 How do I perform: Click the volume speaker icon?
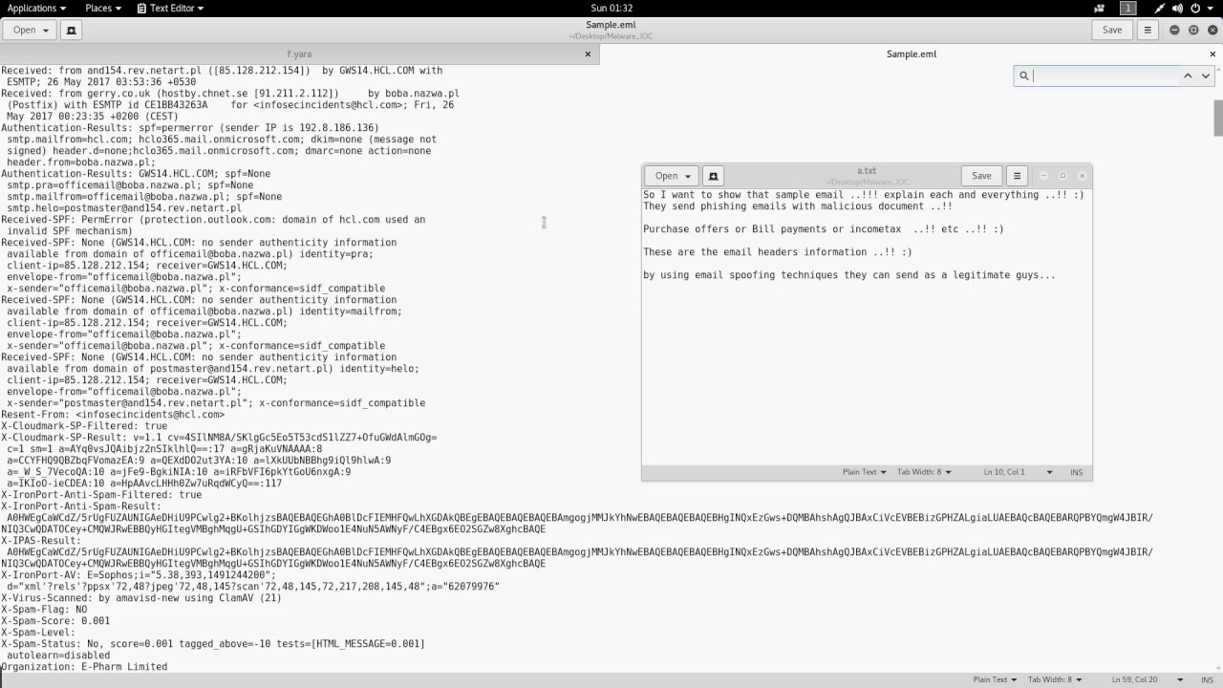click(x=1178, y=8)
